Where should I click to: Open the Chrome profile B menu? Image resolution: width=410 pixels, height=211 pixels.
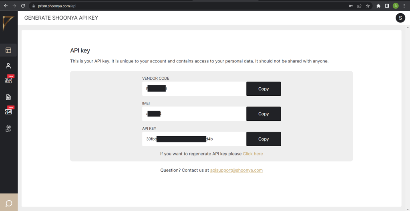click(396, 6)
